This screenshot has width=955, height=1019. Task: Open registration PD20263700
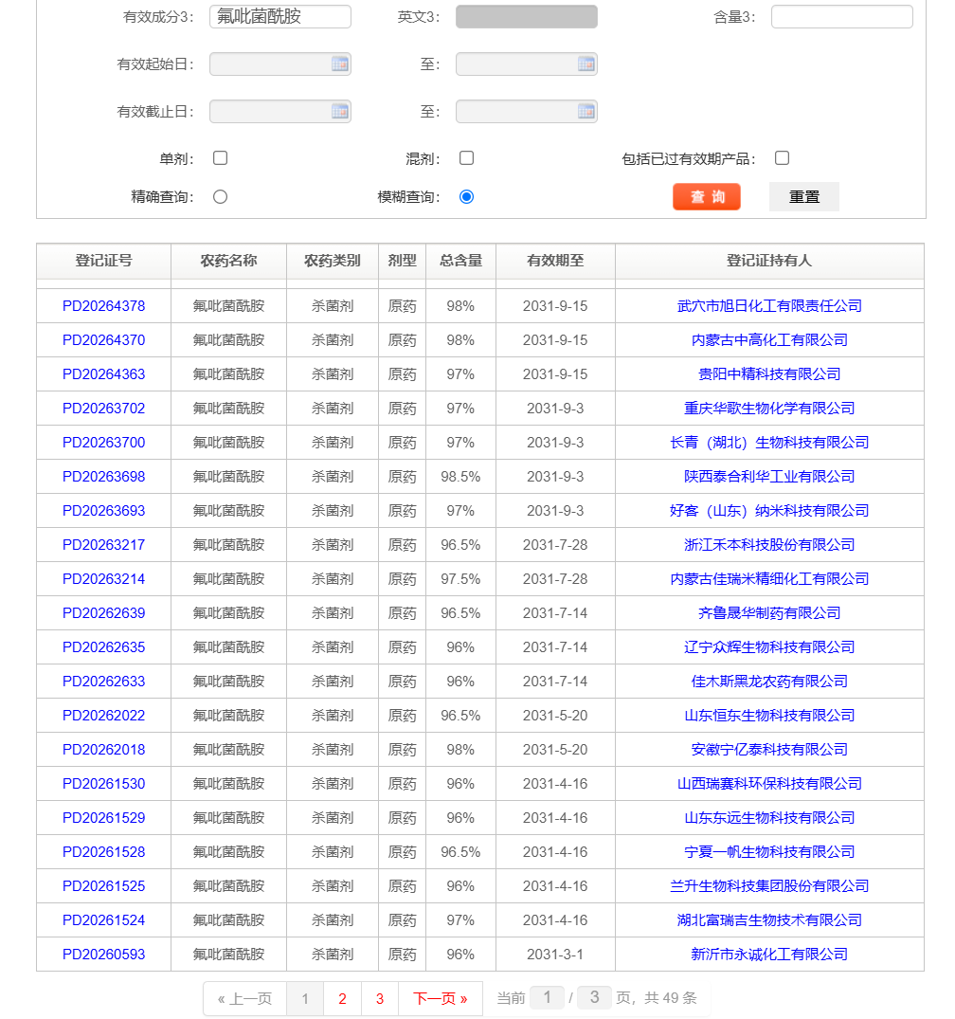tap(104, 443)
